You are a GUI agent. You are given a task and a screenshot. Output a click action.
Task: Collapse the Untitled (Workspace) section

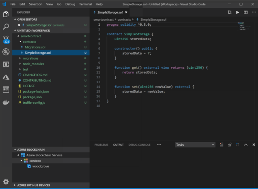coord(15,30)
